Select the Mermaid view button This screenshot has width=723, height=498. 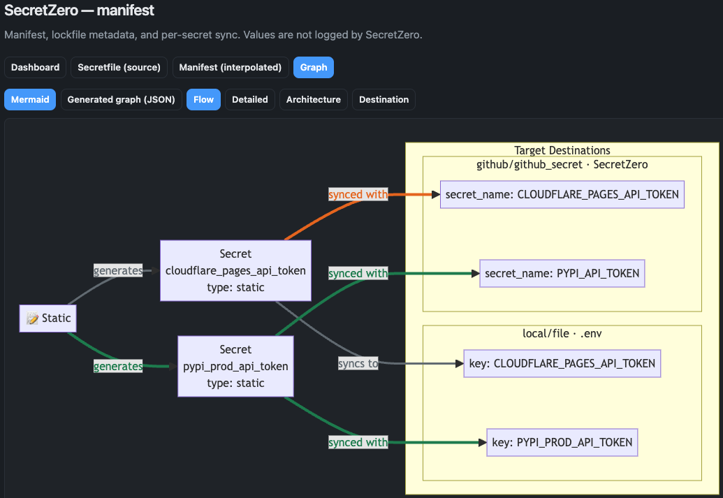(29, 99)
